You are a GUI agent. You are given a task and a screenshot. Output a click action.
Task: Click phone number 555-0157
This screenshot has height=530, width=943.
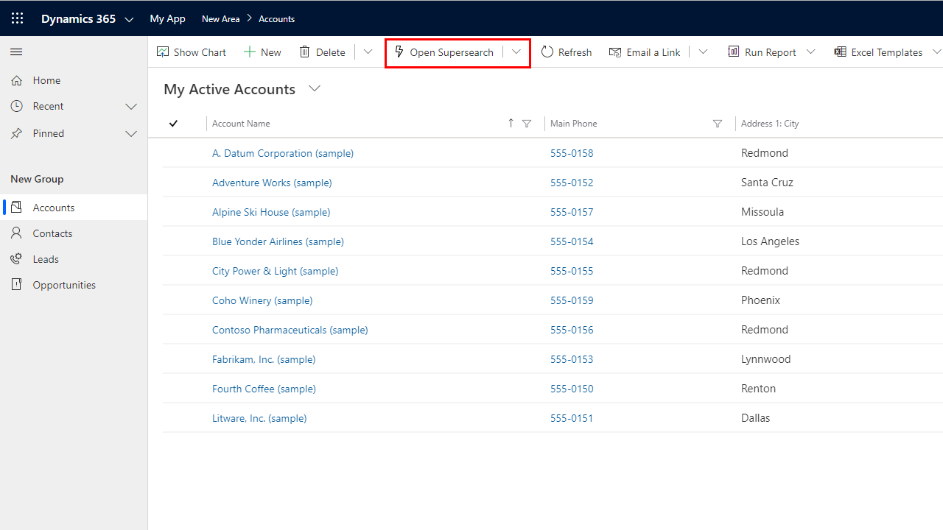coord(572,212)
